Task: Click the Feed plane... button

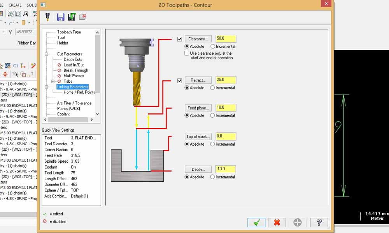Action: click(198, 108)
